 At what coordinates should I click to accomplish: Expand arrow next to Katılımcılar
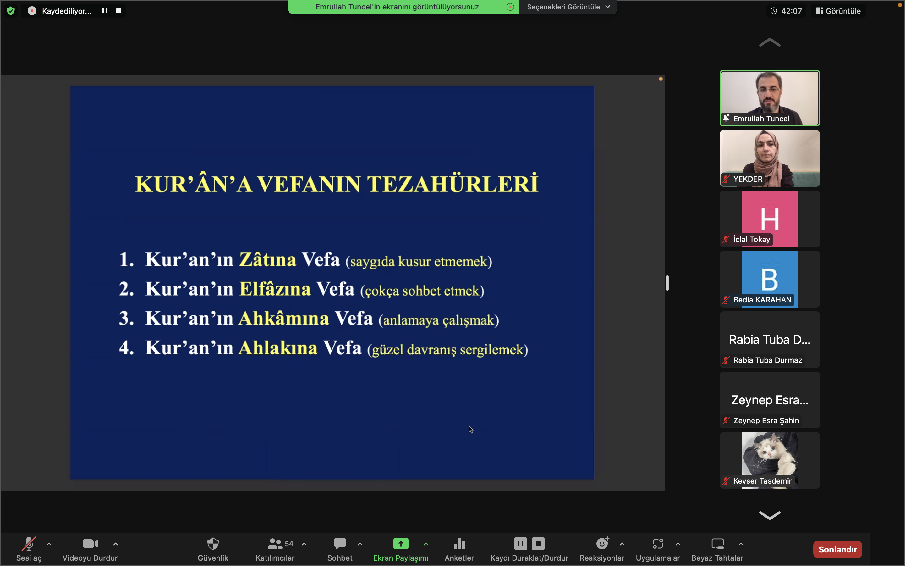(304, 544)
